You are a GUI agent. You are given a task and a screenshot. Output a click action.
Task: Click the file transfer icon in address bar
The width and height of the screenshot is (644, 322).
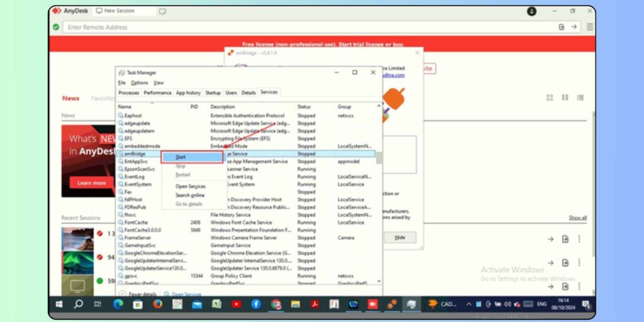[562, 26]
